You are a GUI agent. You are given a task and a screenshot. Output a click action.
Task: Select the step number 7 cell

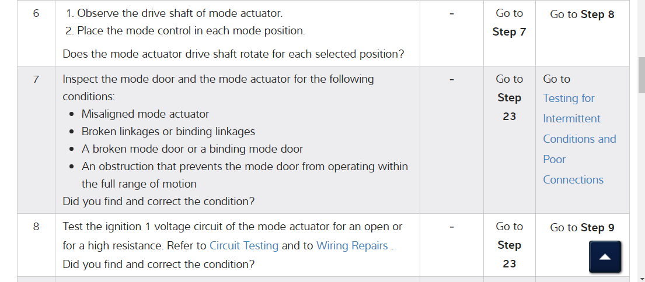coord(36,79)
